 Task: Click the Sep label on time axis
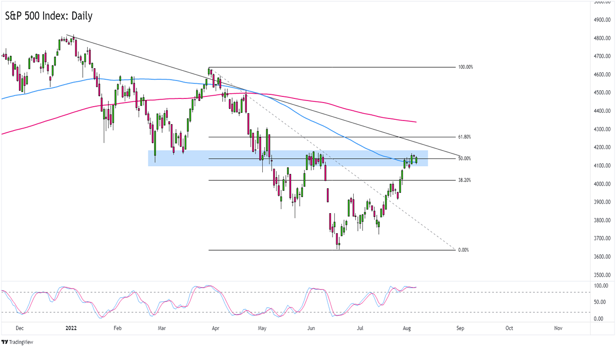point(460,328)
